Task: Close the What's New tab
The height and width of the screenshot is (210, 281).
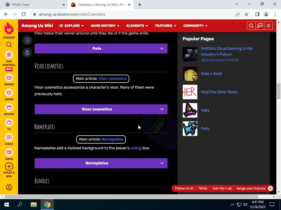Action: coord(64,5)
